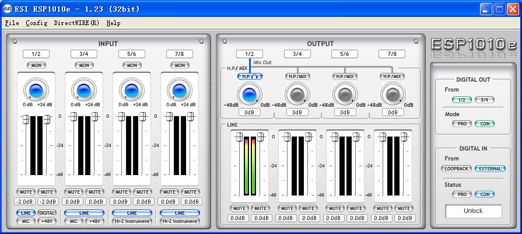Enable H.P./MIX on output 7/8

[x=393, y=76]
